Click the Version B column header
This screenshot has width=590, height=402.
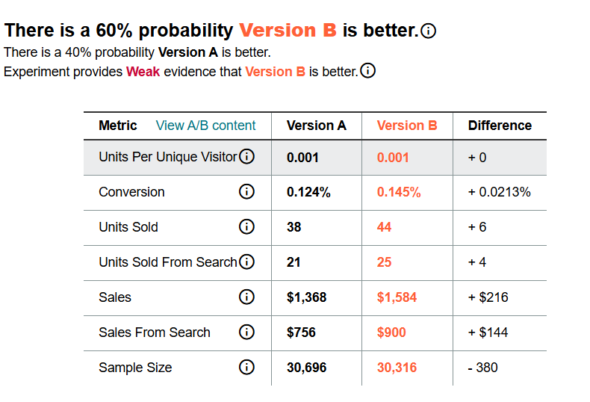407,126
